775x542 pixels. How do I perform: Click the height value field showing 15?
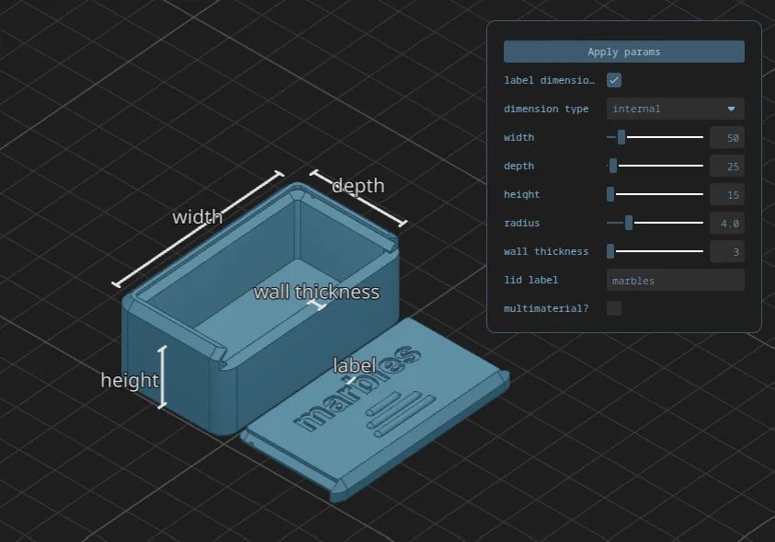[x=727, y=194]
